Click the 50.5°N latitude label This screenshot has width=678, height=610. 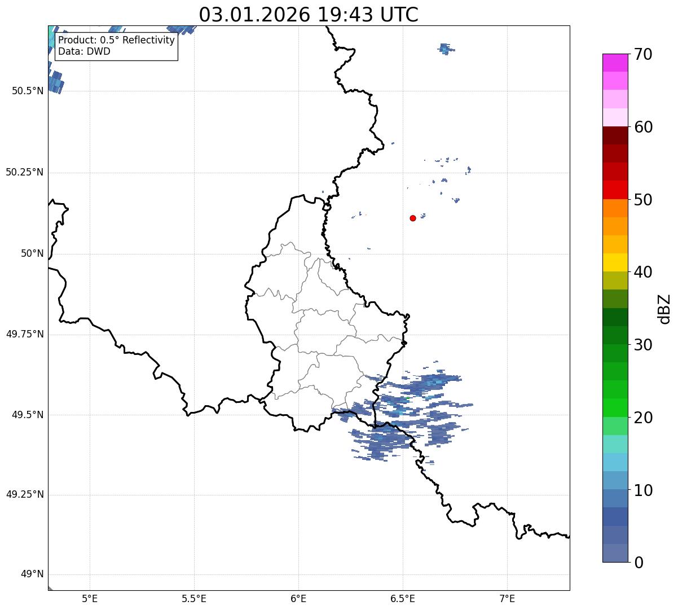(x=28, y=91)
